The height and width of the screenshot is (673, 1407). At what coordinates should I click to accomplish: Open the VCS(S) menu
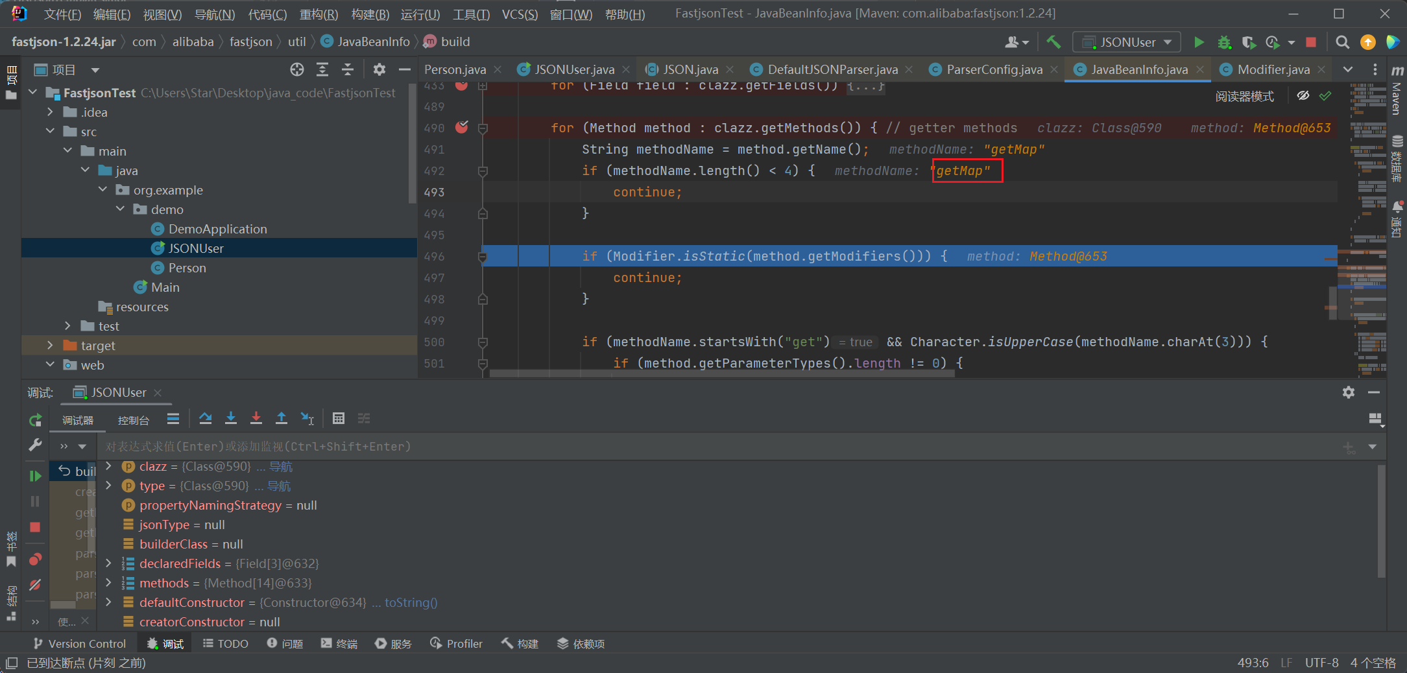[x=520, y=14]
